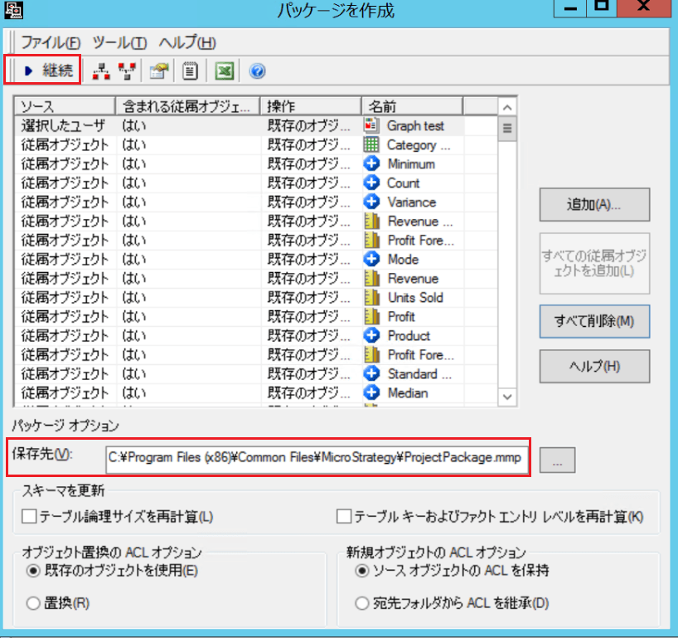Click the すべて削除(M) button

pyautogui.click(x=594, y=321)
